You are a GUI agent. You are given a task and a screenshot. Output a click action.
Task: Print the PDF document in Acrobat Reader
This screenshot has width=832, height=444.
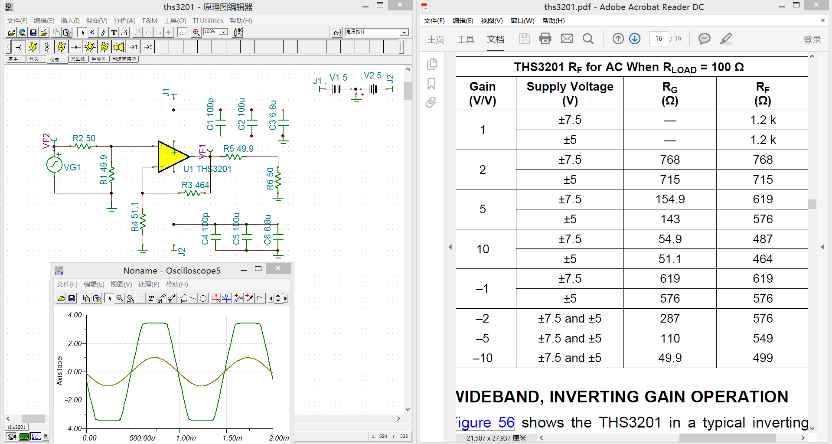545,39
